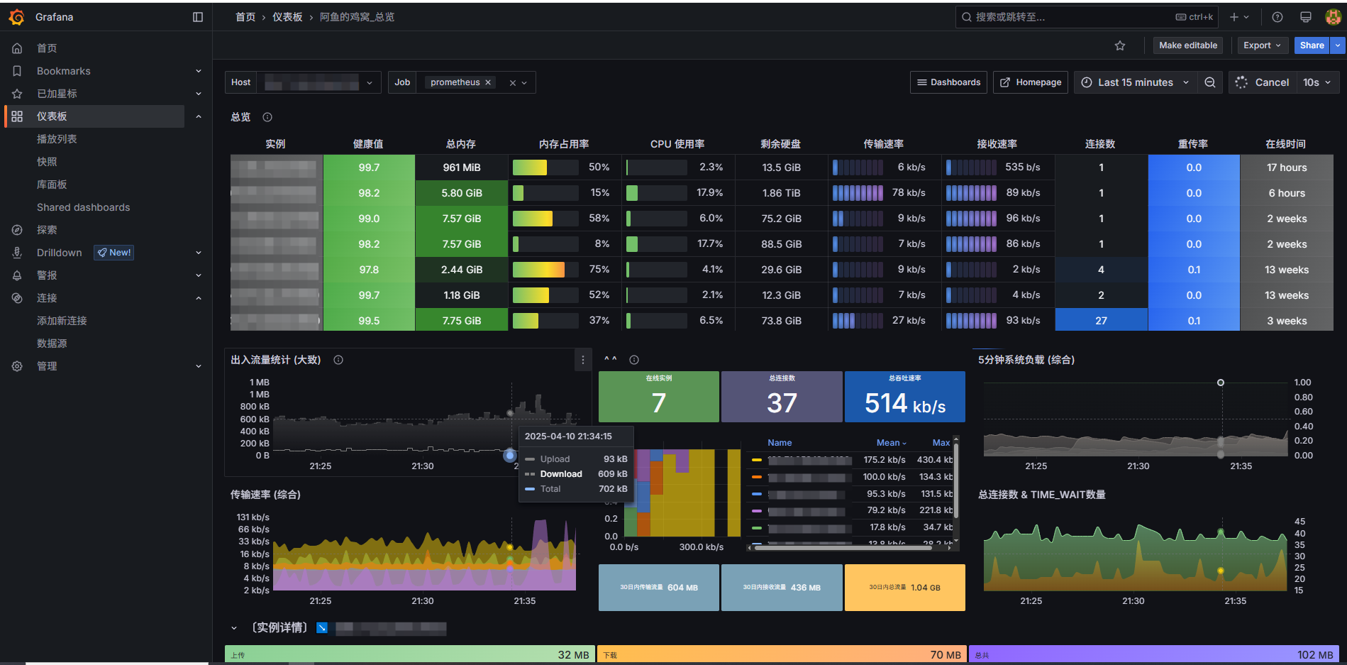
Task: Open Shared dashboards in sidebar
Action: [84, 207]
